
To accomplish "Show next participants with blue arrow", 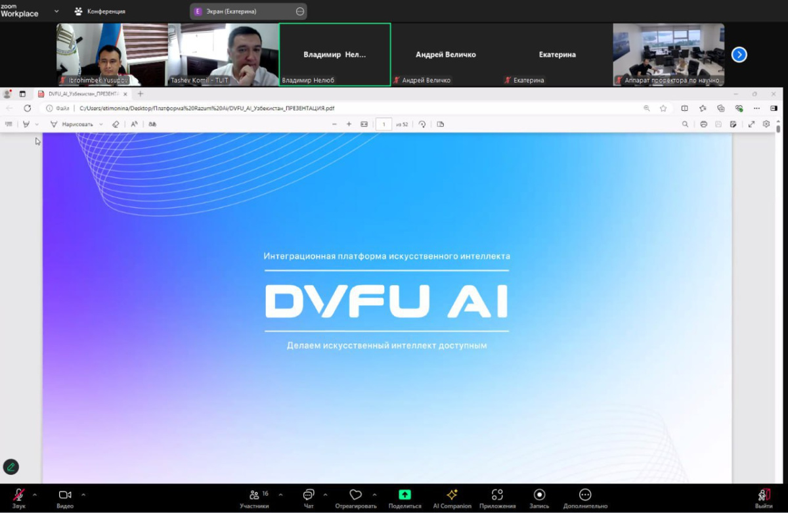I will coord(739,55).
